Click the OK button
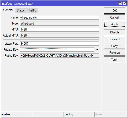This screenshot has width=128, height=118. click(115, 11)
